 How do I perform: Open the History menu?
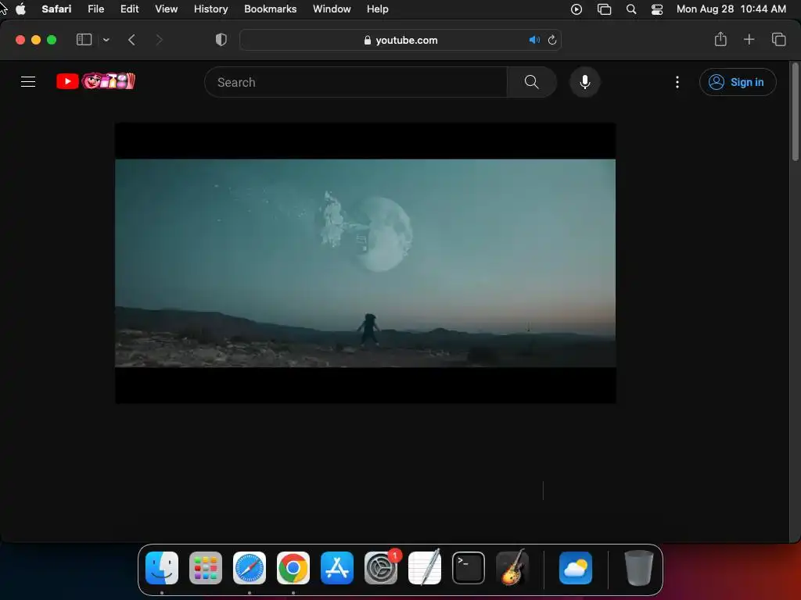tap(210, 9)
